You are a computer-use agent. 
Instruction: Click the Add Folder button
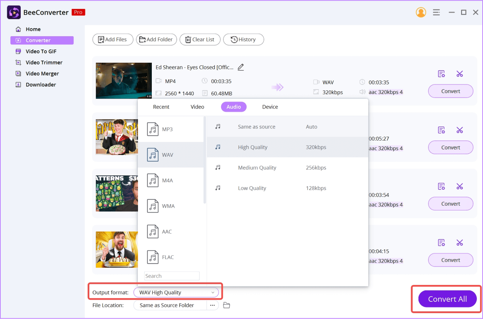(x=157, y=40)
